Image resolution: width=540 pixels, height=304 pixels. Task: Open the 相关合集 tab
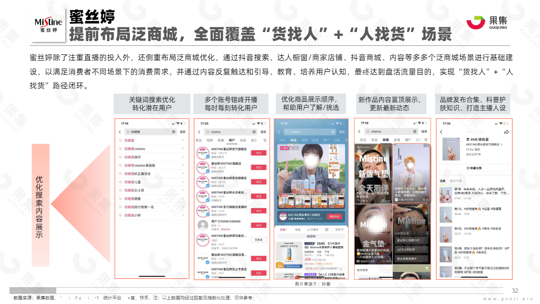coord(456,181)
